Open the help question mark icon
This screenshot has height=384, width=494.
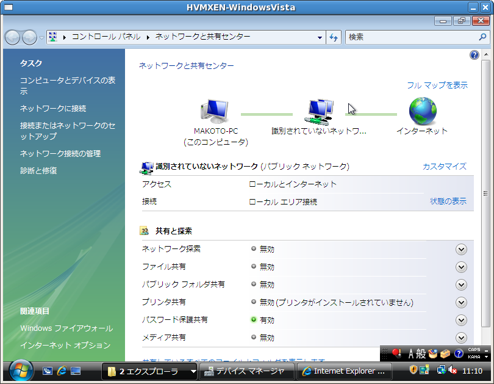pyautogui.click(x=474, y=55)
